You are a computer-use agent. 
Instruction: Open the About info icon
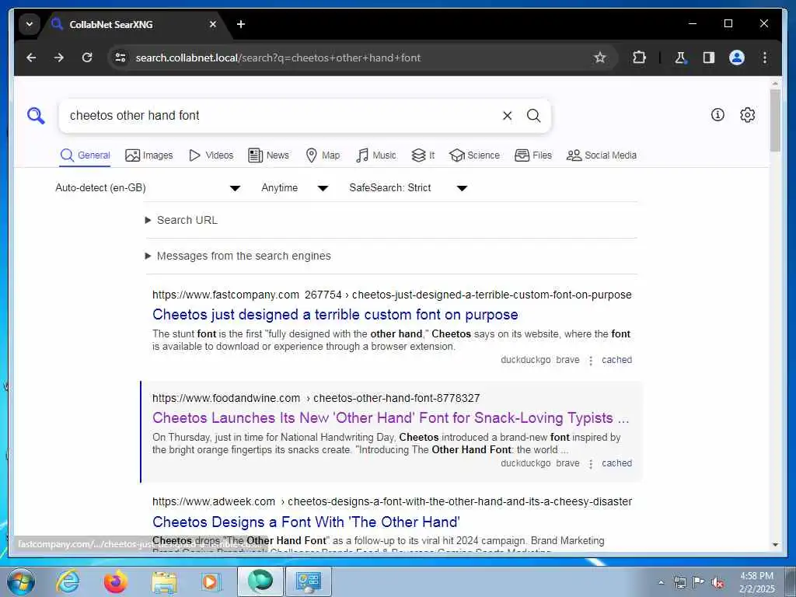point(717,115)
